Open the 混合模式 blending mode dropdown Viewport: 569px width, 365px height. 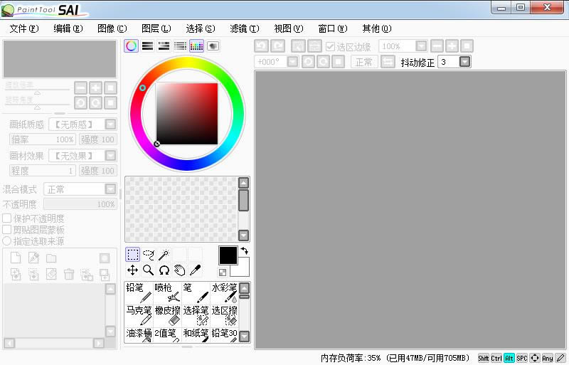pyautogui.click(x=110, y=189)
